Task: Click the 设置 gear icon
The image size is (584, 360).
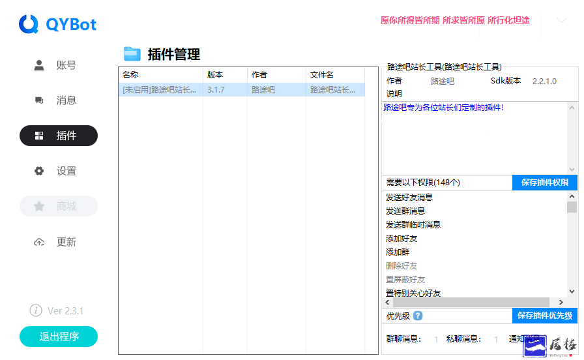Action: pos(39,171)
